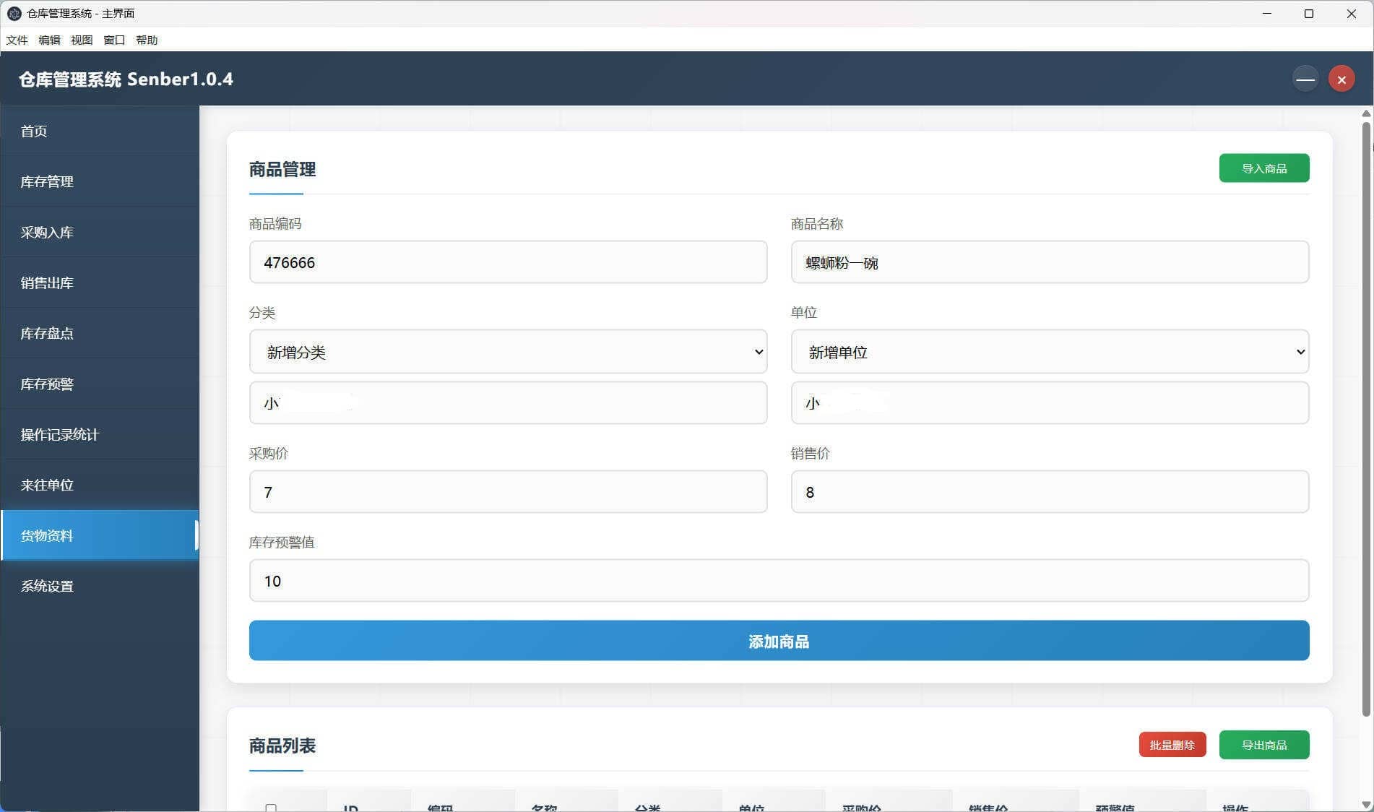The image size is (1374, 812).
Task: Toggle the select-all checkbox in product list
Action: pyautogui.click(x=272, y=807)
